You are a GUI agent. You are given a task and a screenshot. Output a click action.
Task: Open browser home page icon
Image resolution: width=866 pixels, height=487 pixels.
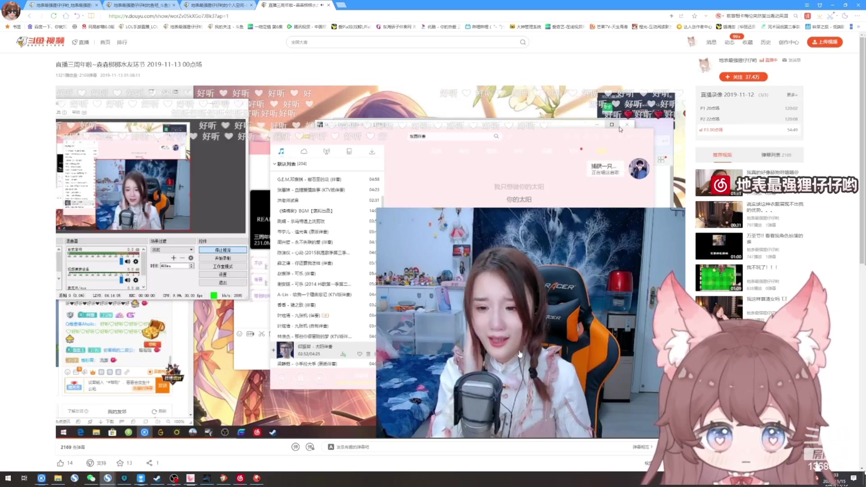pyautogui.click(x=66, y=16)
